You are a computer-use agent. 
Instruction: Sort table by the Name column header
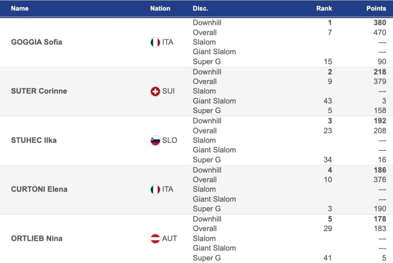click(x=20, y=8)
